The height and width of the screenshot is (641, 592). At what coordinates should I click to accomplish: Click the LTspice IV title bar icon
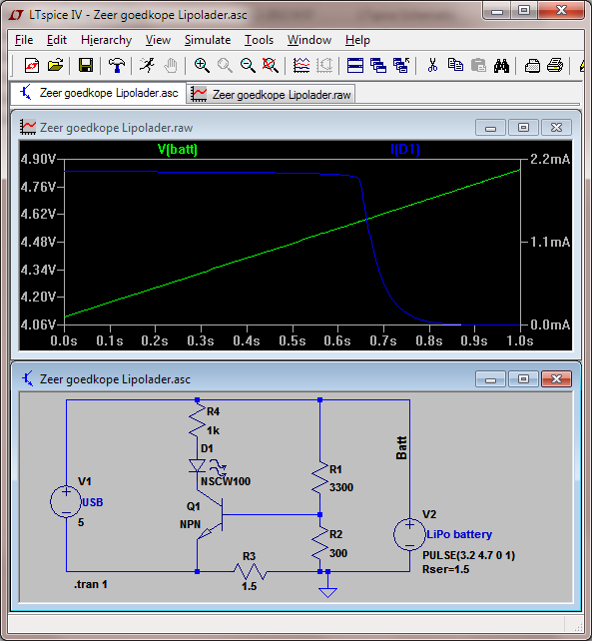click(16, 15)
